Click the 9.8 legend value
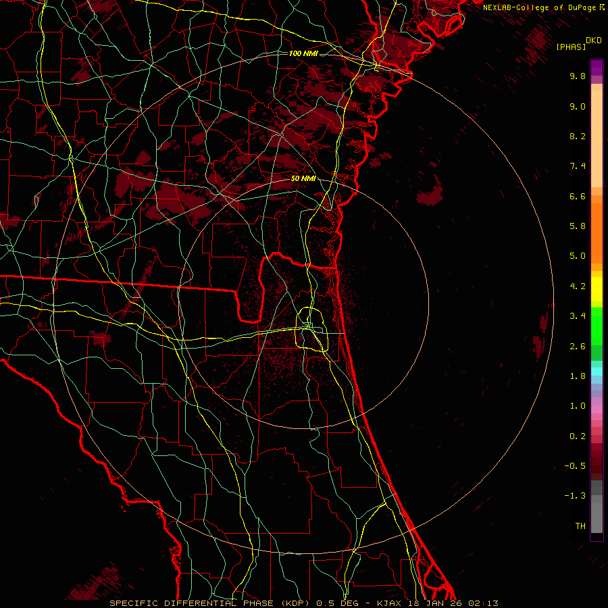Image resolution: width=608 pixels, height=608 pixels. (x=578, y=76)
